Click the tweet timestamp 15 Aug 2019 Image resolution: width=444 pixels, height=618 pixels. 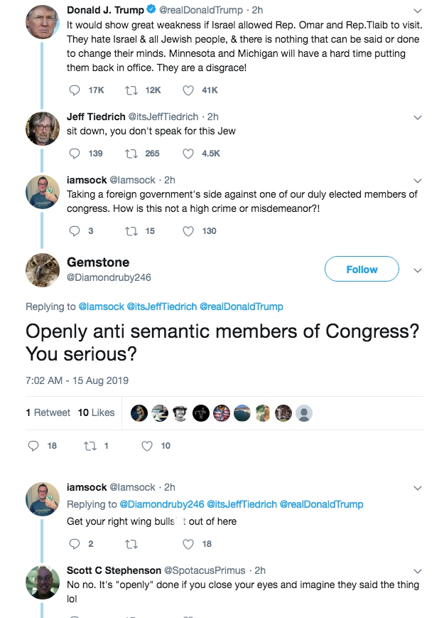pyautogui.click(x=77, y=380)
